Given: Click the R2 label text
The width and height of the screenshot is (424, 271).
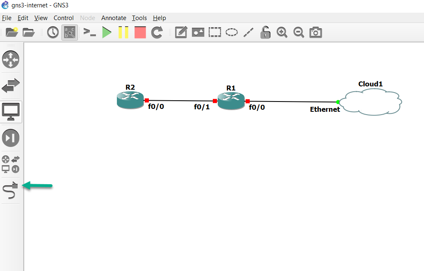Looking at the screenshot, I should coord(130,87).
